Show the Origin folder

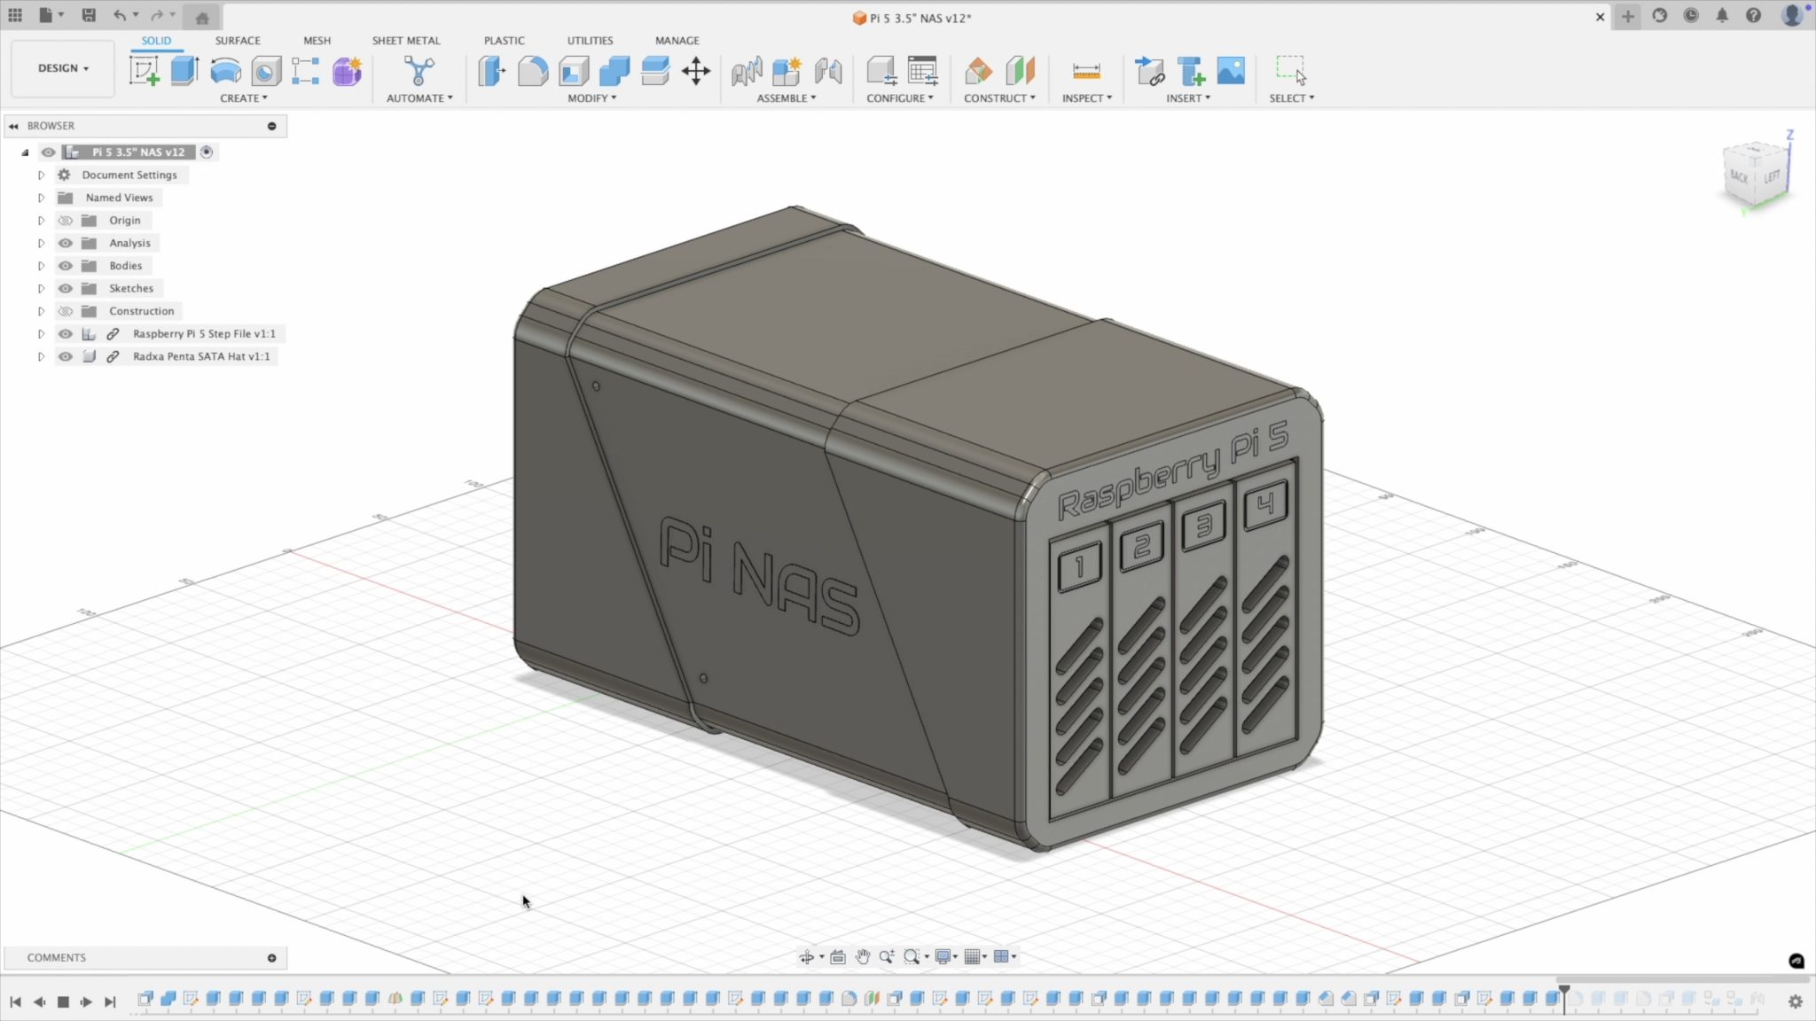(65, 220)
